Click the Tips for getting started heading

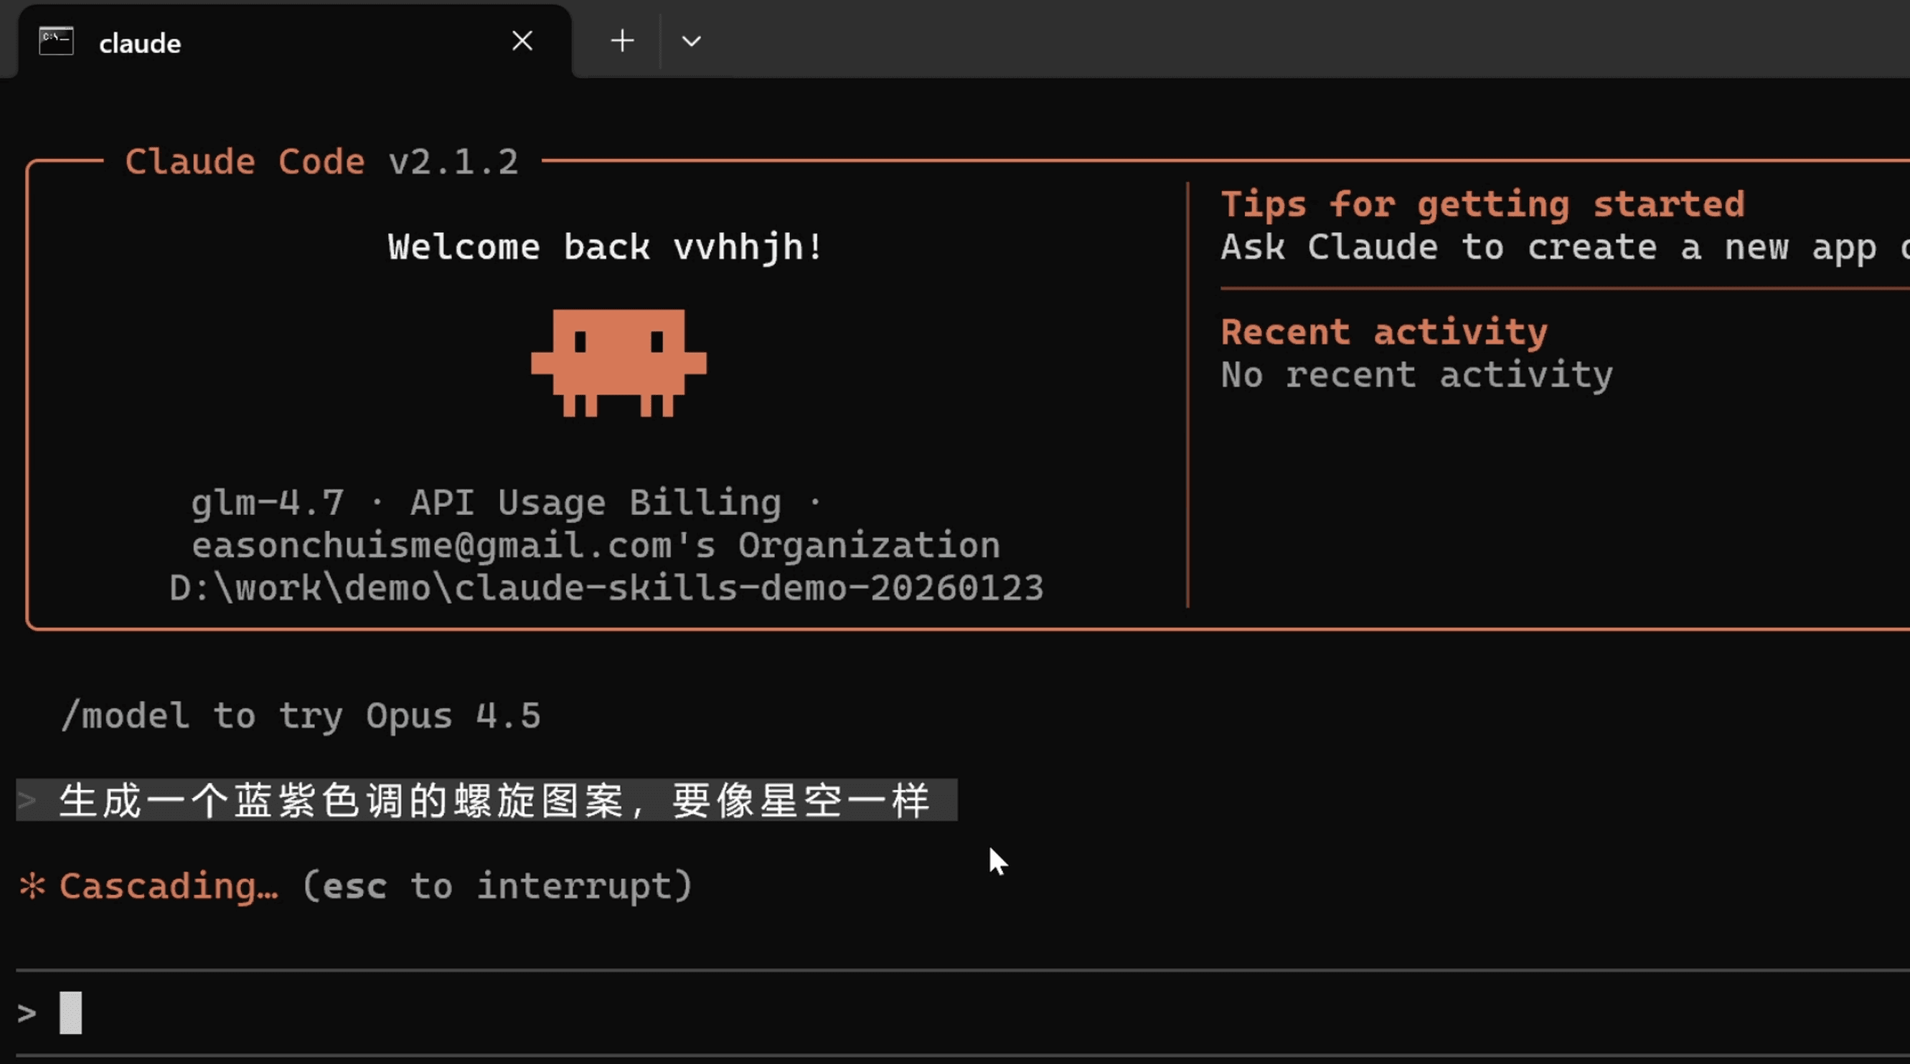[x=1483, y=204]
